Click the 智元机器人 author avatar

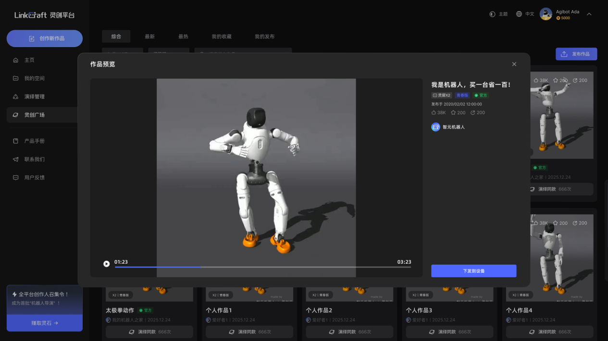[435, 127]
